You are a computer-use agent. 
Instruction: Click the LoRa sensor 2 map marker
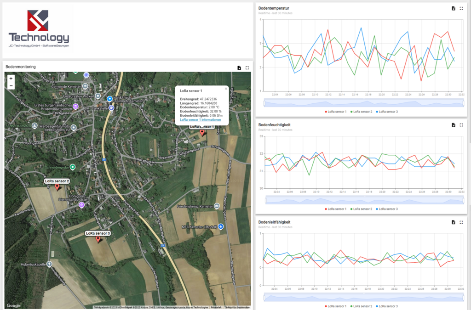(57, 187)
